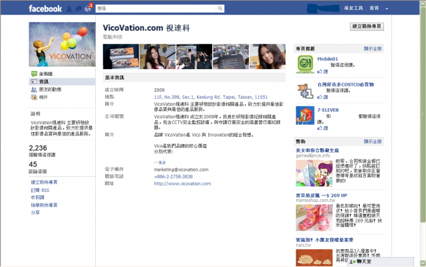Screen dimensions: 426x267
Task: Click the phone number +886-2-2758-3838
Action: [173, 177]
